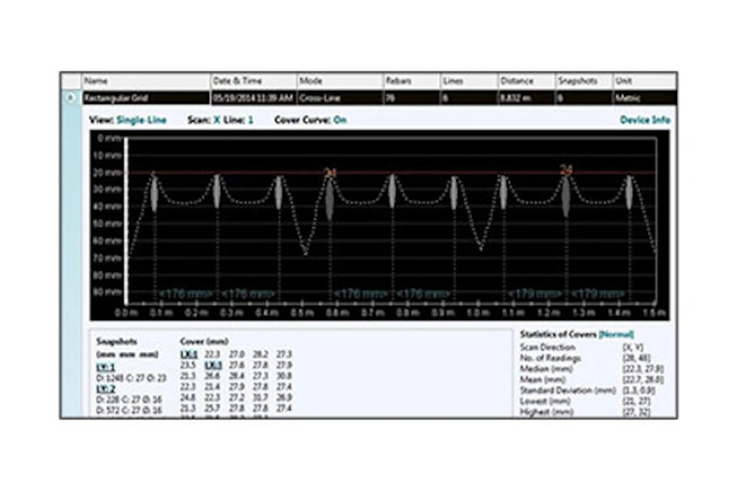Click the first '<179 mm>' spacing label

[x=535, y=294]
